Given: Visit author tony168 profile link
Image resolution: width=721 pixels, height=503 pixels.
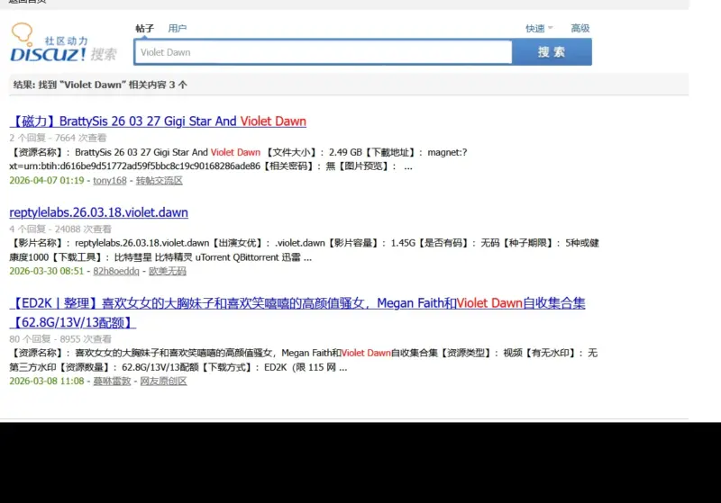Looking at the screenshot, I should click(110, 180).
